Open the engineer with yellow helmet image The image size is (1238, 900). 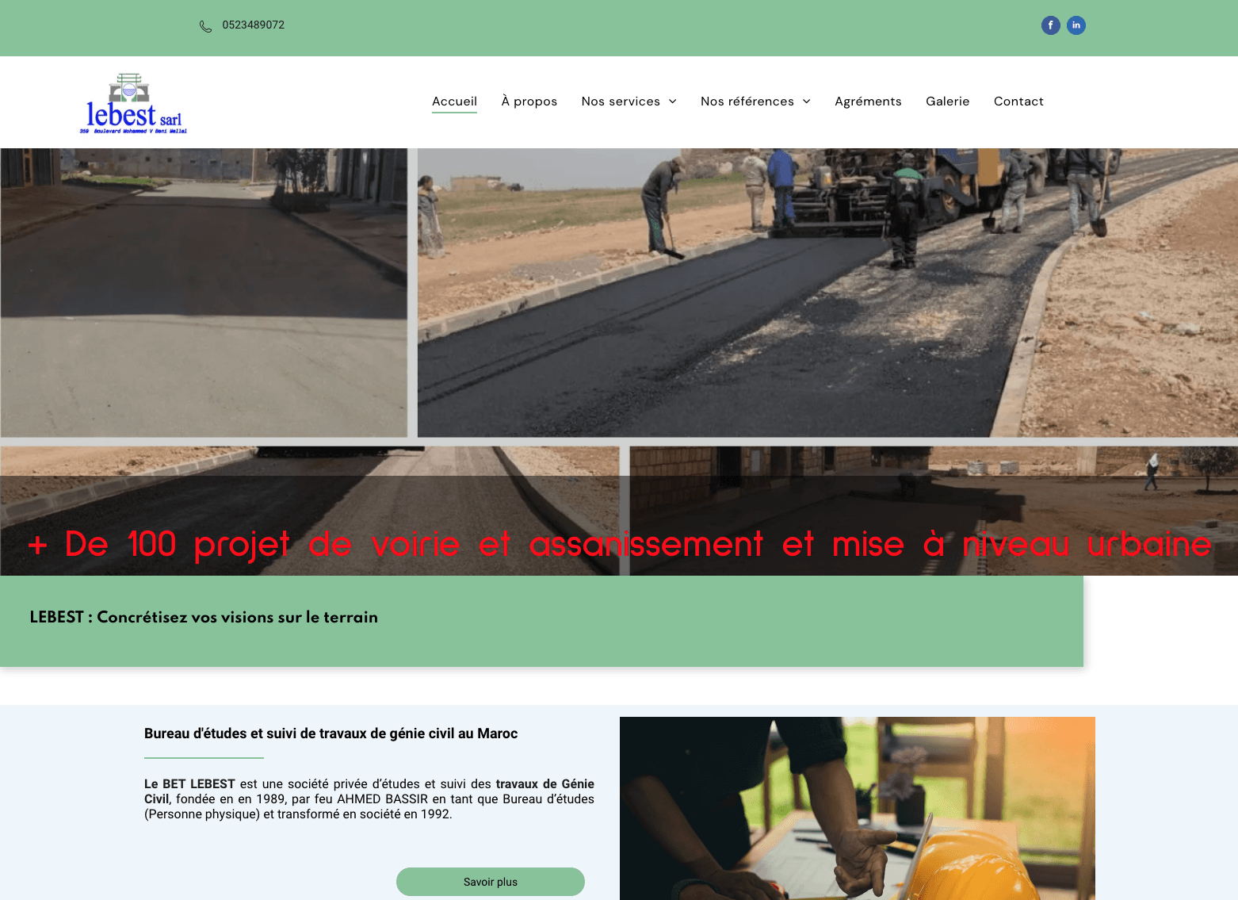tap(858, 808)
